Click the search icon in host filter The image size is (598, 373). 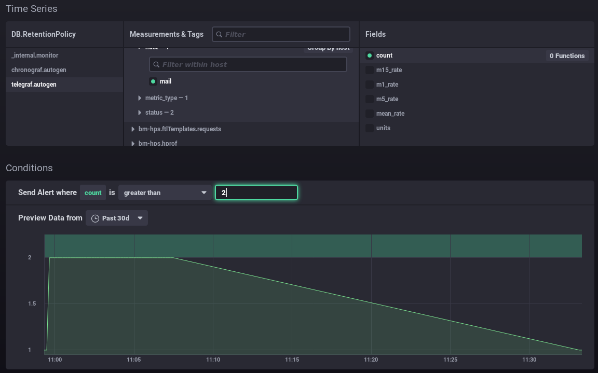(156, 64)
